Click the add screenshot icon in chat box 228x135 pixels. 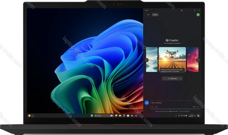click(152, 107)
